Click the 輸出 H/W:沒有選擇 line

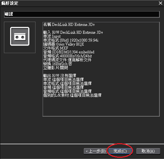tap(59, 76)
